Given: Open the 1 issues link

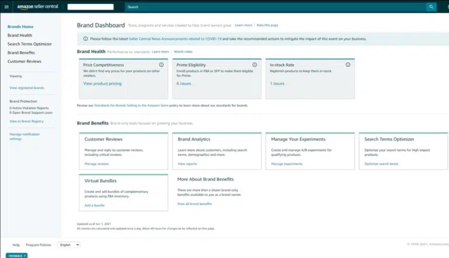Looking at the screenshot, I should tap(277, 83).
